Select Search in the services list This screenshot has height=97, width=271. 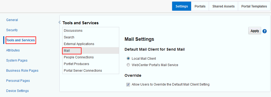point(91,37)
